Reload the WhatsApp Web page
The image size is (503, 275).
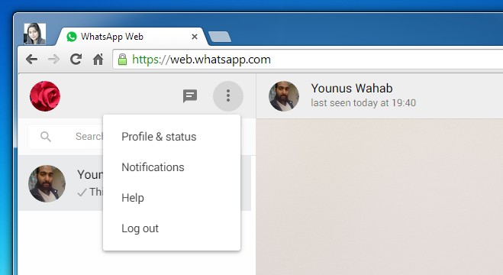coord(76,60)
